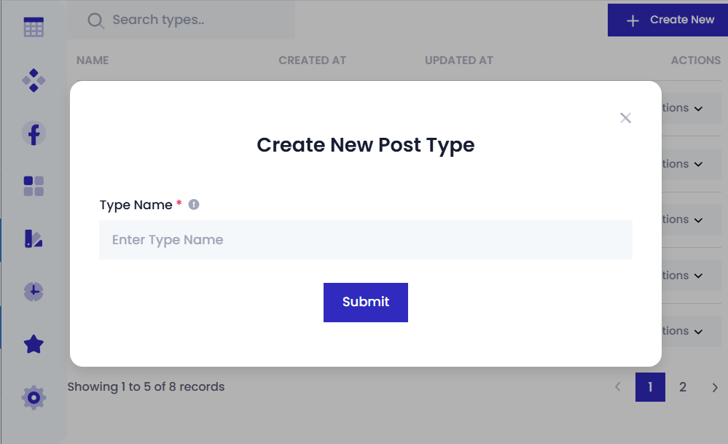Click the Enter Type Name input field
This screenshot has height=444, width=728.
[365, 240]
